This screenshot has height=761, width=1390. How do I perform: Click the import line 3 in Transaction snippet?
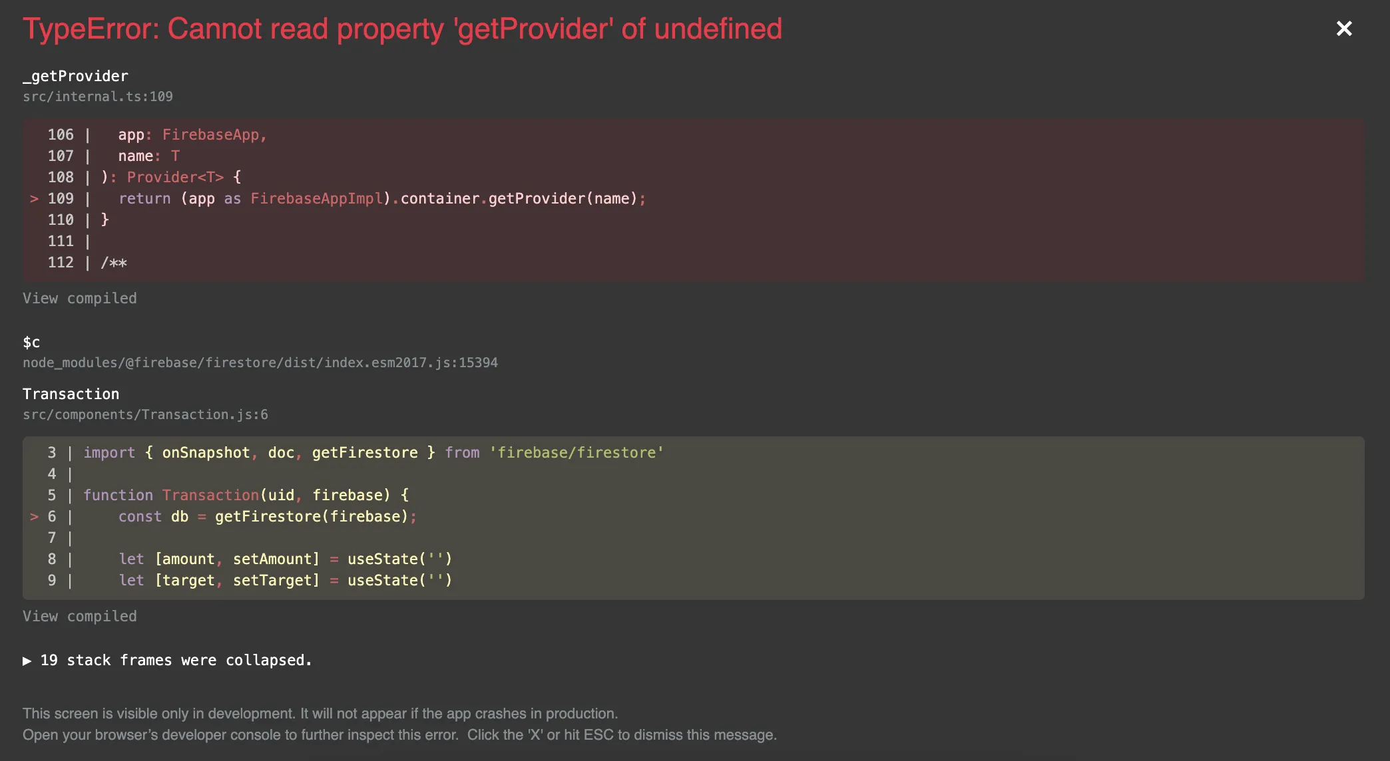tap(373, 452)
